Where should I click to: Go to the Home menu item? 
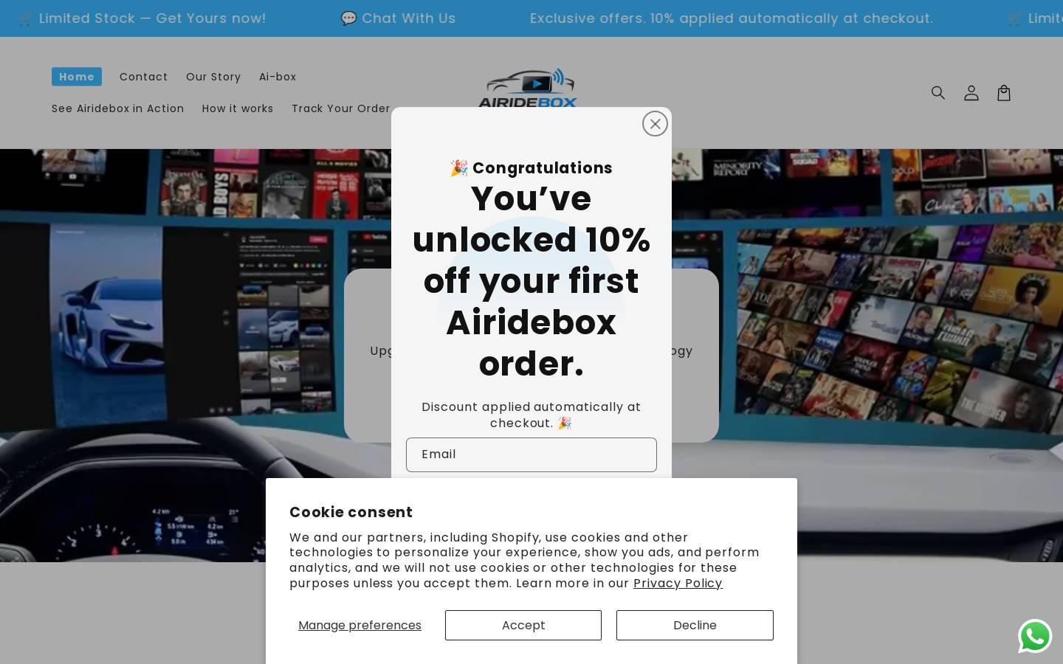click(x=77, y=77)
